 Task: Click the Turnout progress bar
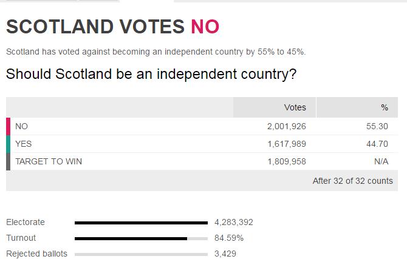point(141,238)
